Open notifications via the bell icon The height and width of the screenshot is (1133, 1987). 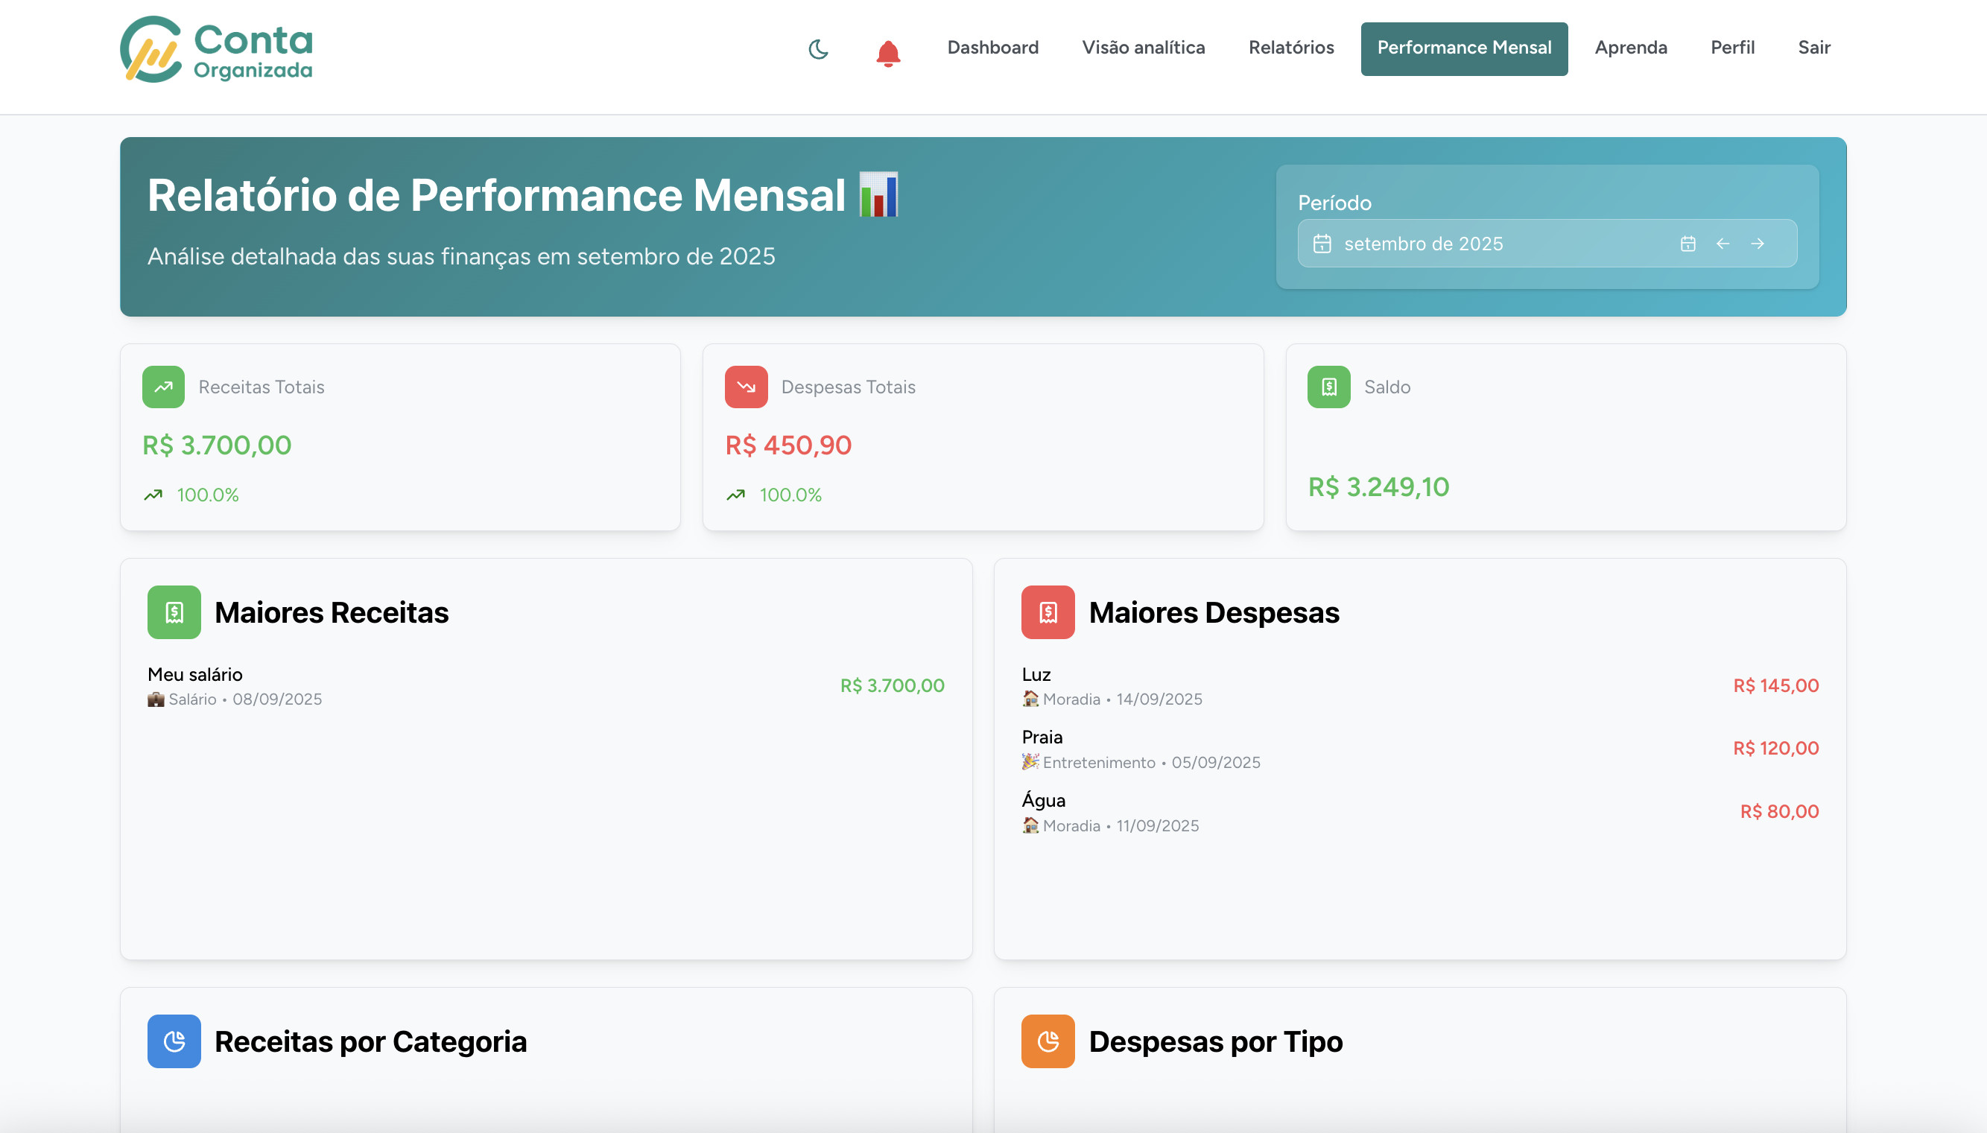[887, 53]
